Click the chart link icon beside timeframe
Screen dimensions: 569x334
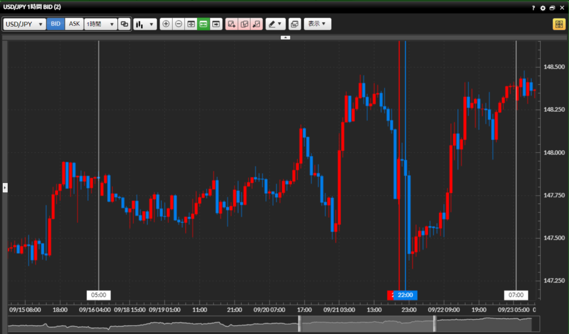(124, 24)
